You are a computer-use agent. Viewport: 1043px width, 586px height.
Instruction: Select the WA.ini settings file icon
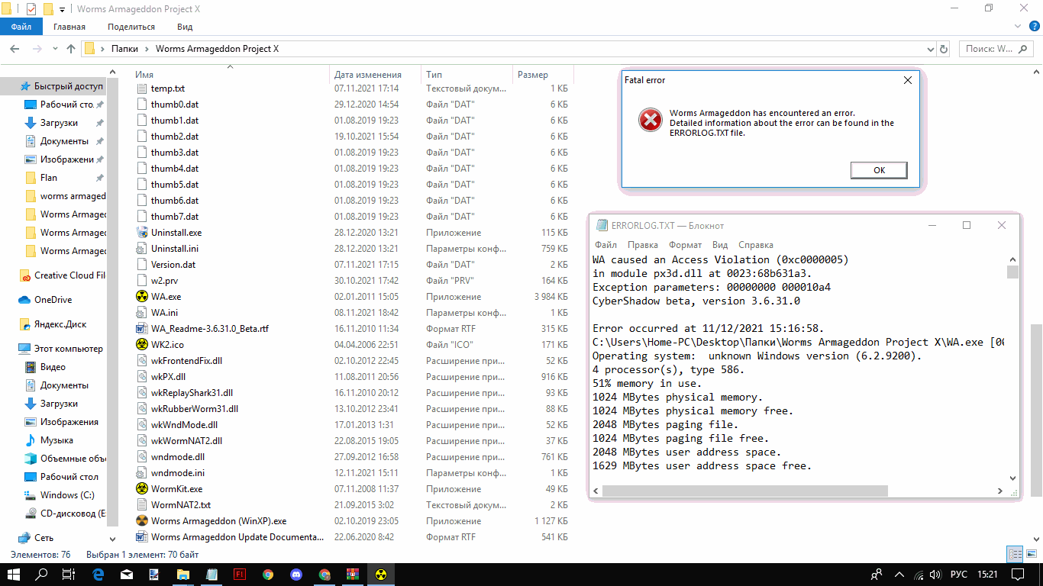click(x=142, y=313)
